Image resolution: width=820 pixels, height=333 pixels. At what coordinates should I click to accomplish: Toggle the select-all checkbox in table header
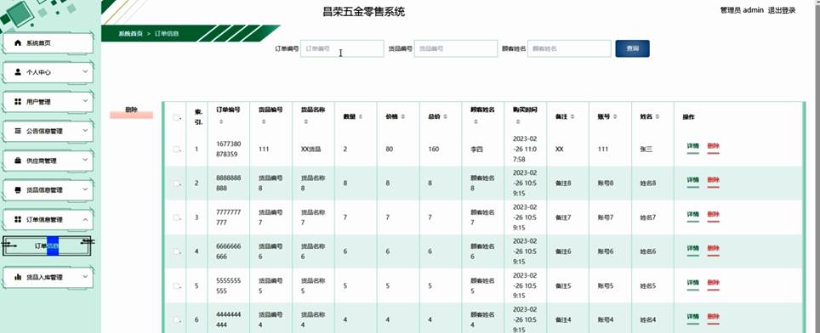click(176, 117)
